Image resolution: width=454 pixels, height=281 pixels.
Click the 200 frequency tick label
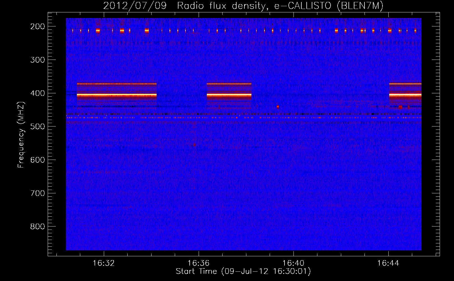37,26
